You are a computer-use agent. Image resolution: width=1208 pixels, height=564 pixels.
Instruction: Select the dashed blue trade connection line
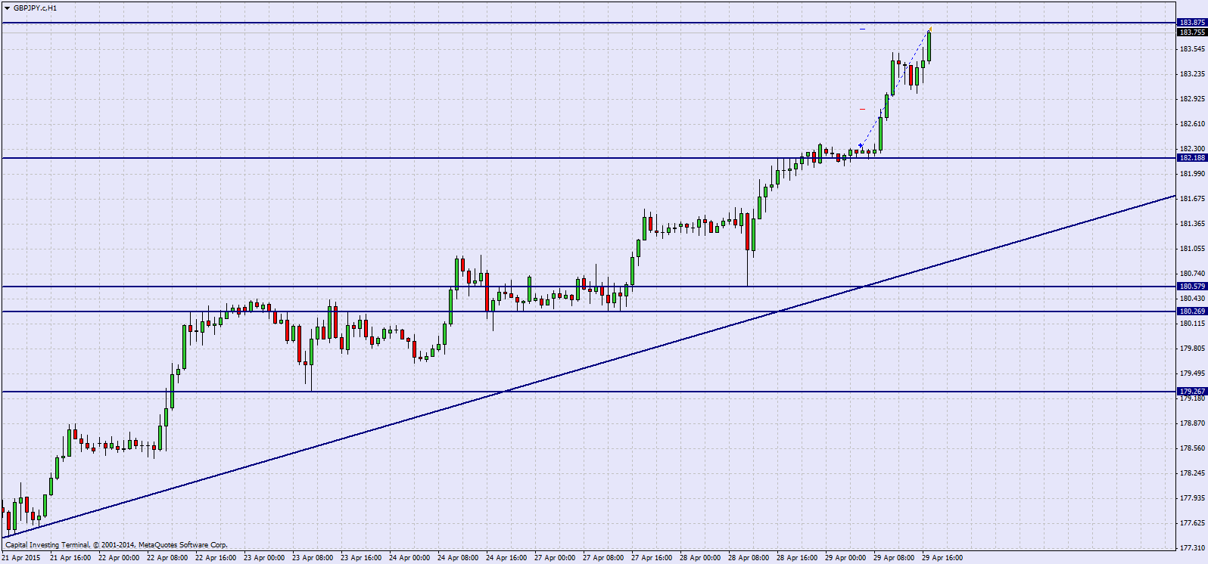[895, 88]
